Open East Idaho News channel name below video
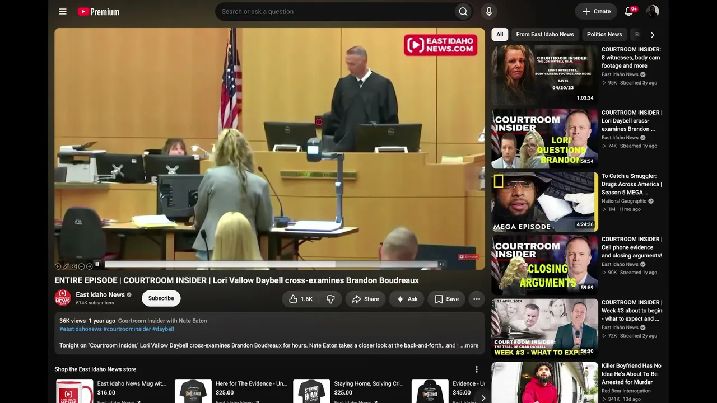The image size is (717, 403). (x=100, y=294)
